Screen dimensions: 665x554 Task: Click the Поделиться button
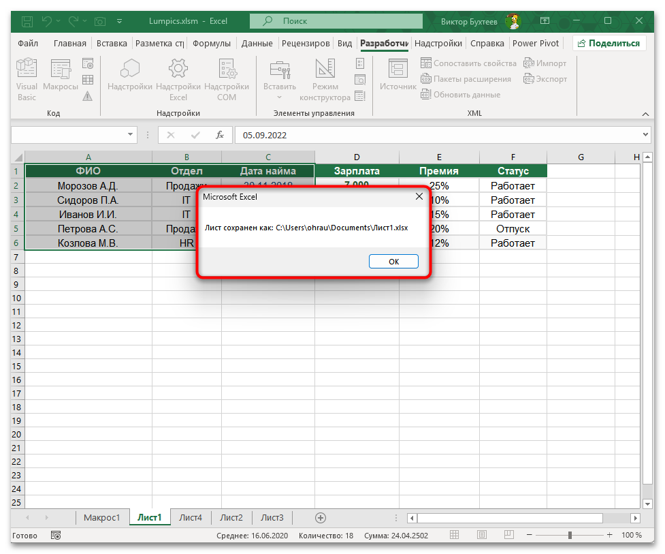pyautogui.click(x=611, y=43)
